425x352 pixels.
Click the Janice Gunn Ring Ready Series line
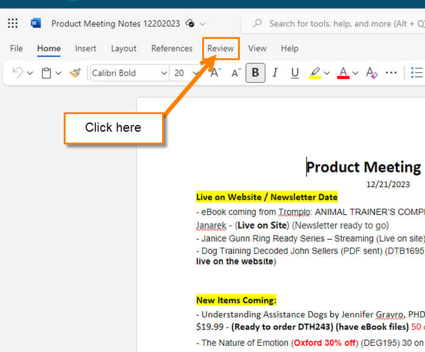pyautogui.click(x=310, y=239)
